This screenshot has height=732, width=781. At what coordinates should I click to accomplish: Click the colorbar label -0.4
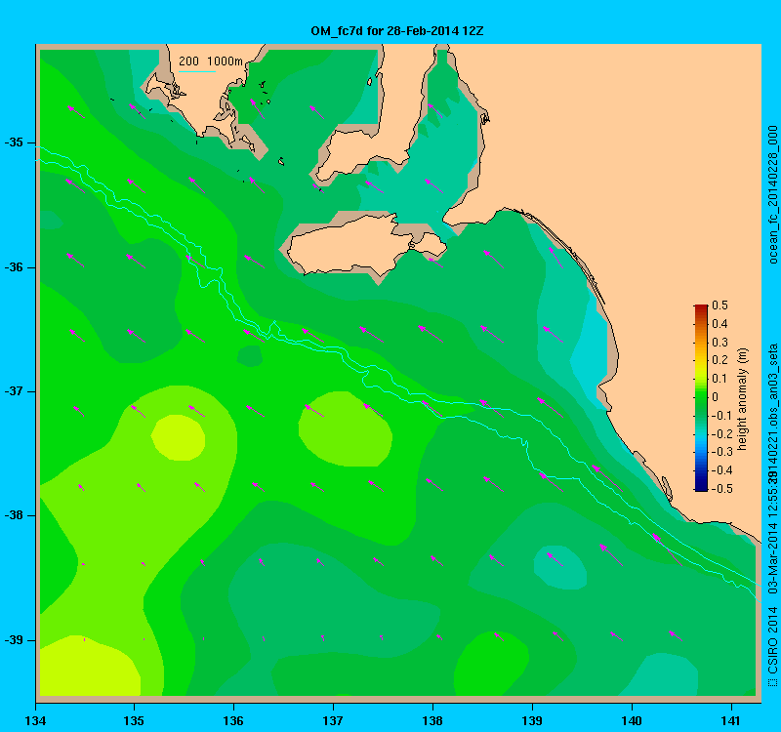(x=720, y=470)
